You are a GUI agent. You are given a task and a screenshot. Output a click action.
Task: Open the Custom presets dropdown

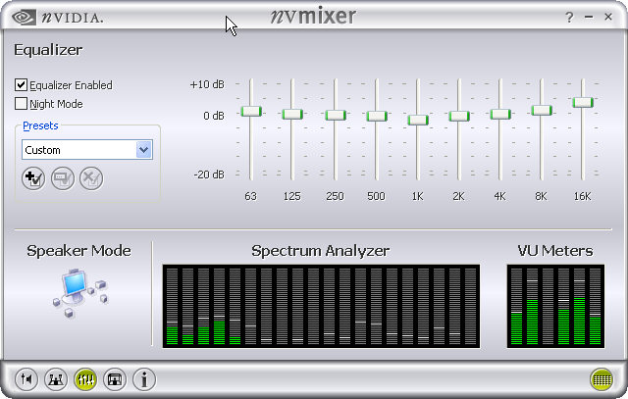(87, 150)
